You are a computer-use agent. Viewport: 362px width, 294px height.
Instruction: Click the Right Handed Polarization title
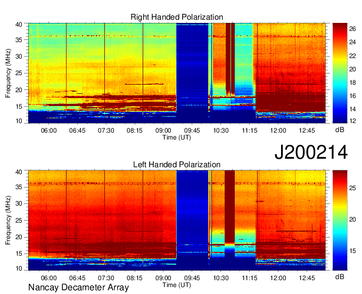click(x=177, y=17)
